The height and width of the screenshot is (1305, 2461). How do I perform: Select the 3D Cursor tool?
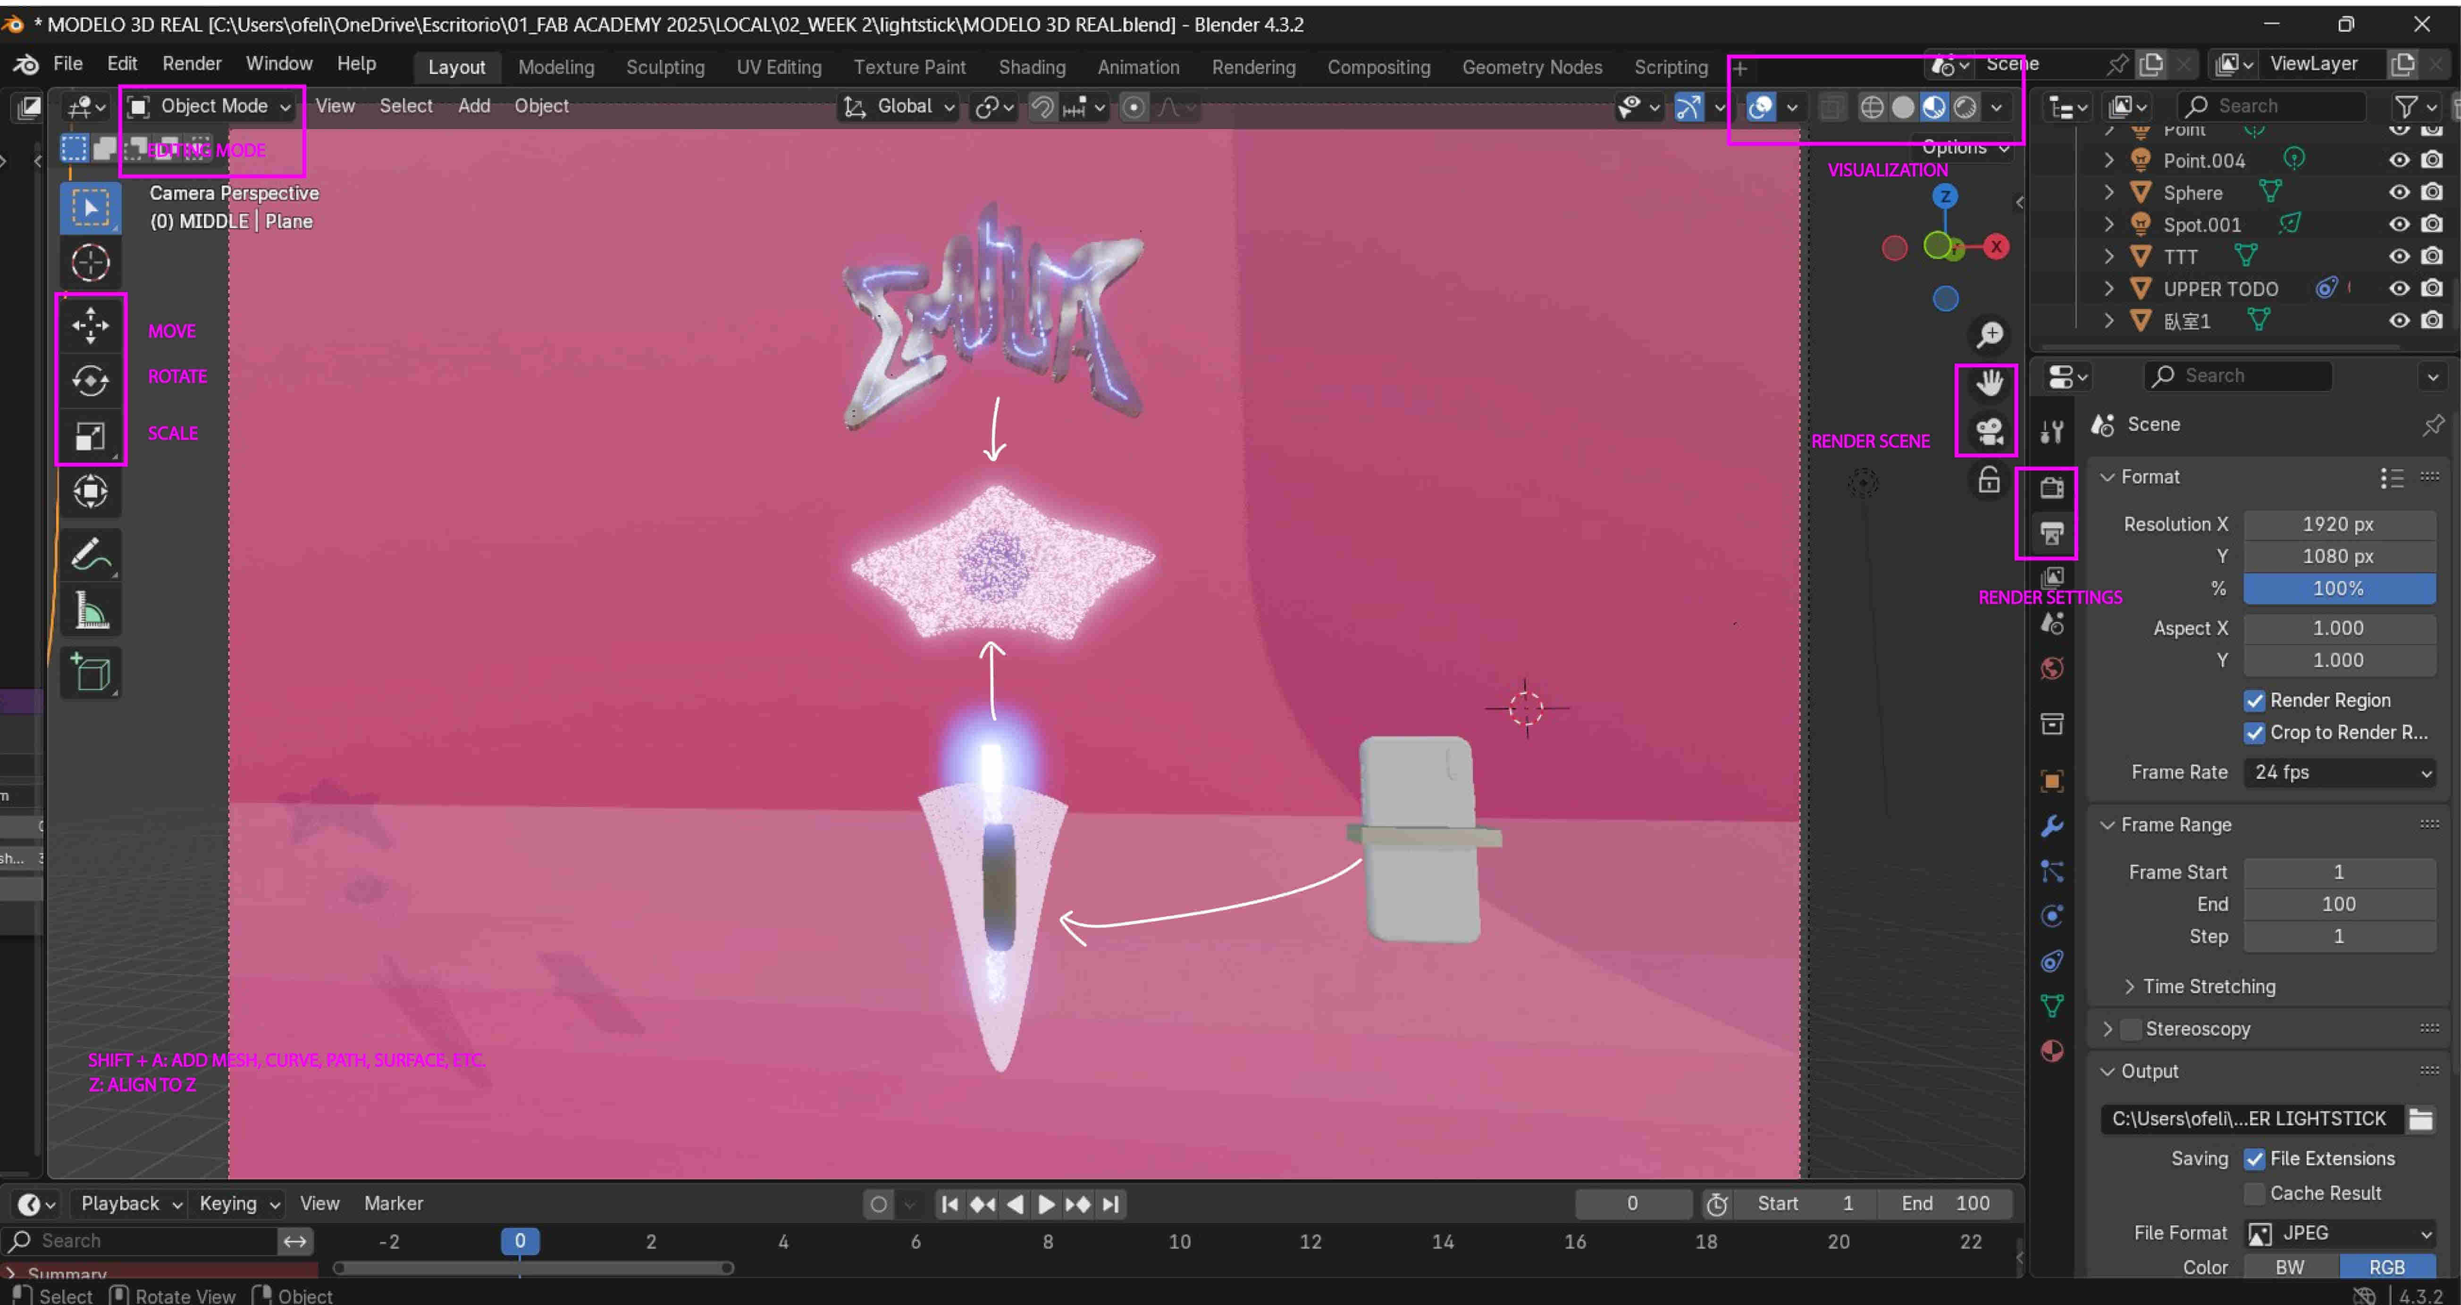coord(91,263)
